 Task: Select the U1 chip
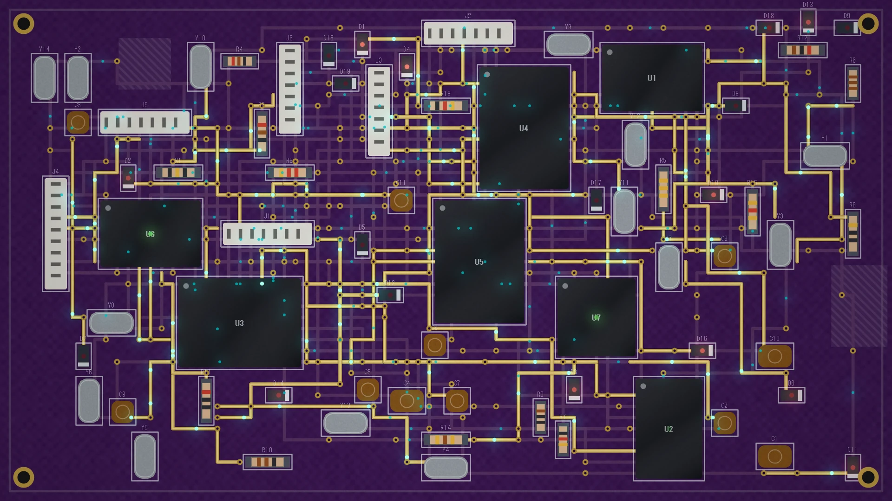coord(652,78)
